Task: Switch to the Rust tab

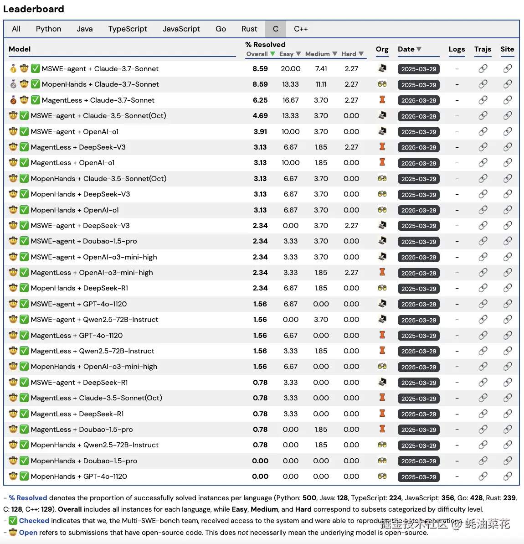Action: point(249,29)
